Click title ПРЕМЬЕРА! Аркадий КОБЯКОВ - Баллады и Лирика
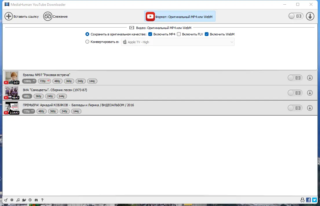The width and height of the screenshot is (320, 206). [78, 105]
